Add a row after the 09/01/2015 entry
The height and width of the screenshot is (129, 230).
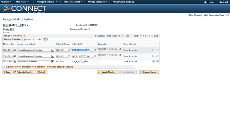154,50
